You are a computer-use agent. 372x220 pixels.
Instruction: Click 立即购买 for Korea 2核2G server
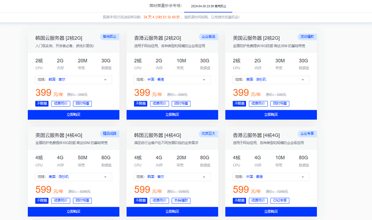point(73,115)
